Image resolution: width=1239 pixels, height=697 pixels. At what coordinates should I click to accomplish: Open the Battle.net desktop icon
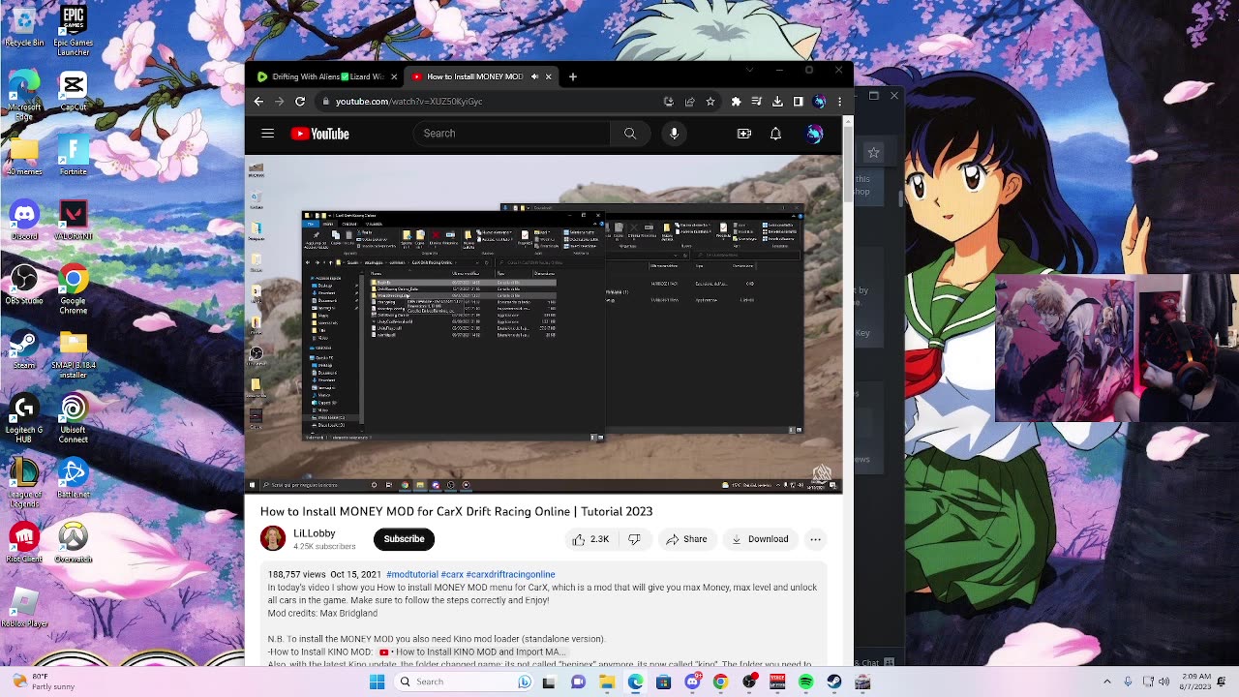(x=74, y=478)
